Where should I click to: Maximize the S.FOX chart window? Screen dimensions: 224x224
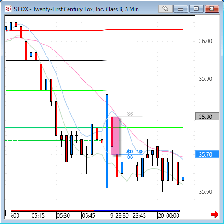(x=196, y=9)
